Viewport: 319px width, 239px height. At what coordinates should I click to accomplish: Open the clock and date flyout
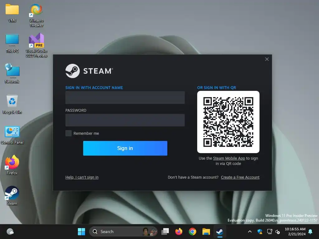(x=295, y=232)
